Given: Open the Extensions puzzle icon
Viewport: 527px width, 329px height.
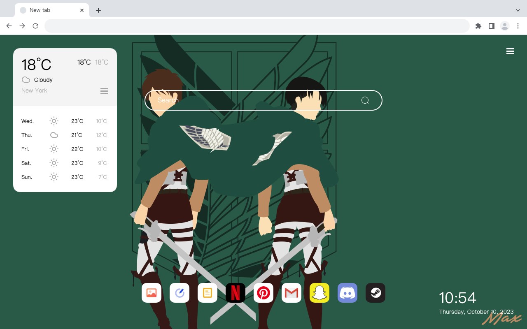Looking at the screenshot, I should pyautogui.click(x=478, y=26).
